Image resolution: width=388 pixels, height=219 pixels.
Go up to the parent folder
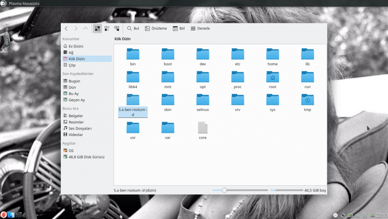coord(85,29)
